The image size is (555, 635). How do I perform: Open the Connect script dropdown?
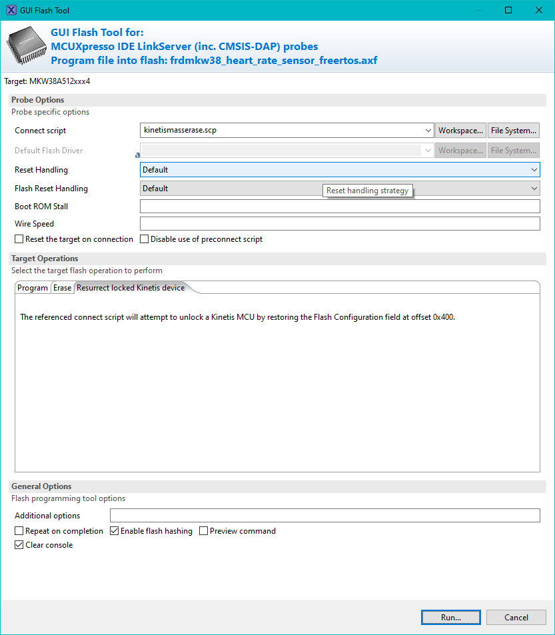[x=428, y=131]
